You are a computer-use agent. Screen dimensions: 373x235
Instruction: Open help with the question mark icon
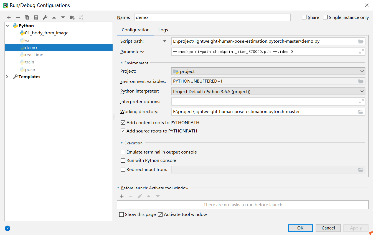(x=7, y=228)
